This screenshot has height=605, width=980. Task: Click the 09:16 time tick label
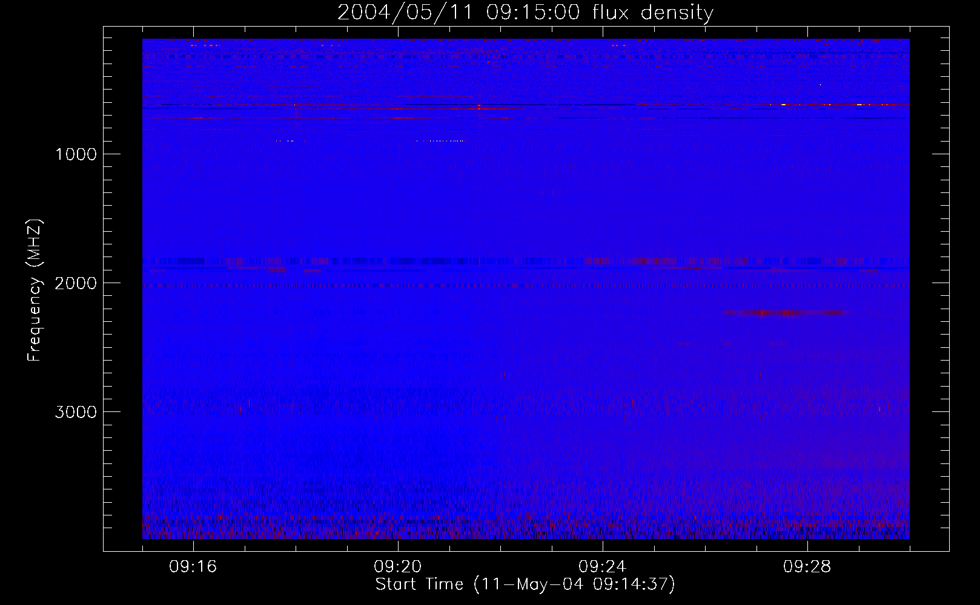click(193, 567)
